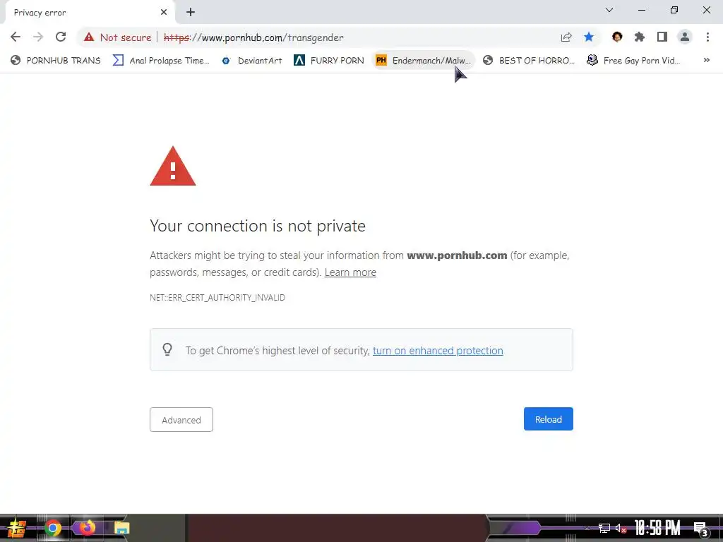This screenshot has height=542, width=723.
Task: Reload the page with the toolbar refresh icon
Action: tap(61, 37)
